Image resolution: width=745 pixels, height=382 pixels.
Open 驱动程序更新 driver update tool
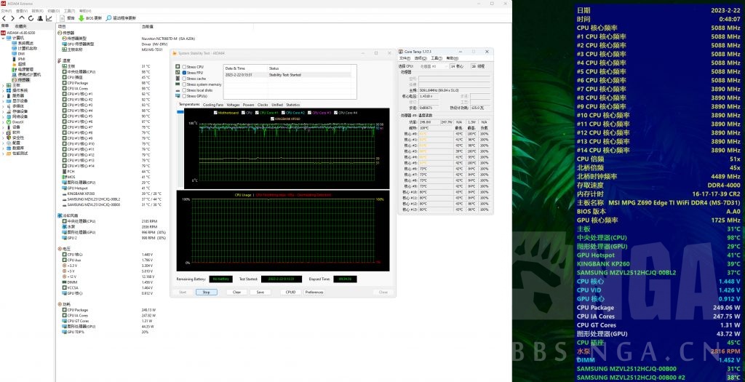point(109,17)
